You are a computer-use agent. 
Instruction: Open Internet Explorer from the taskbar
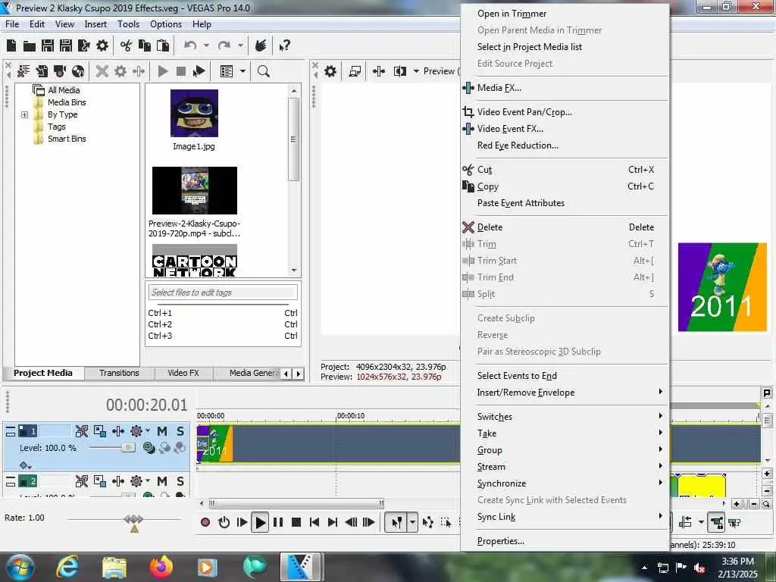click(67, 567)
